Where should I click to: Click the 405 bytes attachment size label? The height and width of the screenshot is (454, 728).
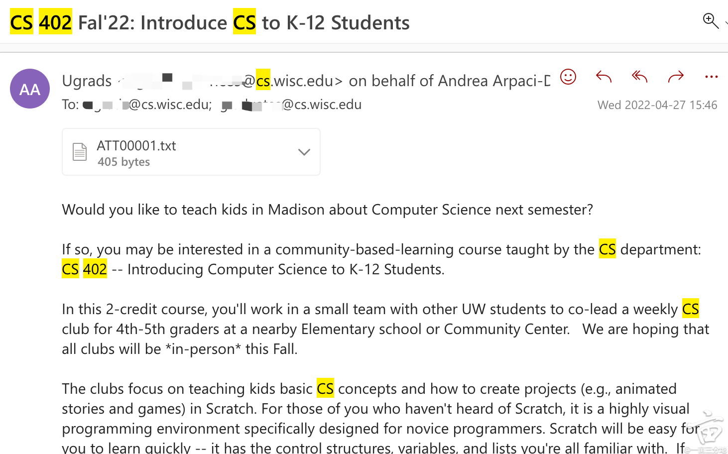point(124,162)
